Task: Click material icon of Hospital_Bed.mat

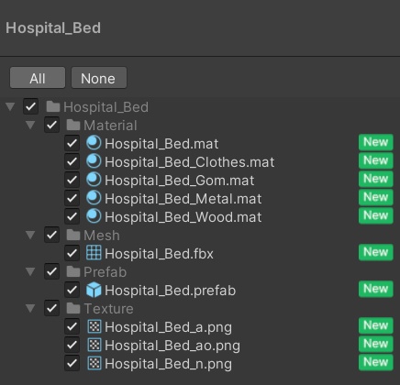Action: pos(94,143)
